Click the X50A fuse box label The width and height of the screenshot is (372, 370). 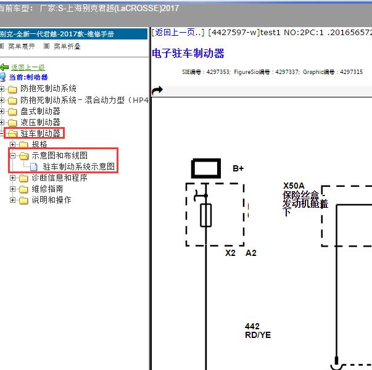pos(305,199)
